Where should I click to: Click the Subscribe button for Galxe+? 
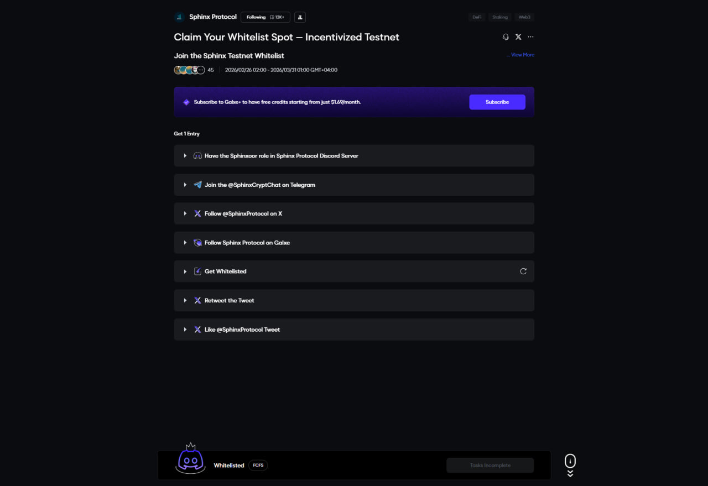(497, 102)
